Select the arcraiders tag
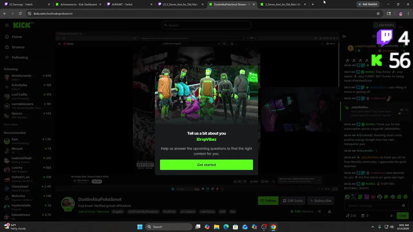Image resolution: width=413 pixels, height=232 pixels. (188, 212)
